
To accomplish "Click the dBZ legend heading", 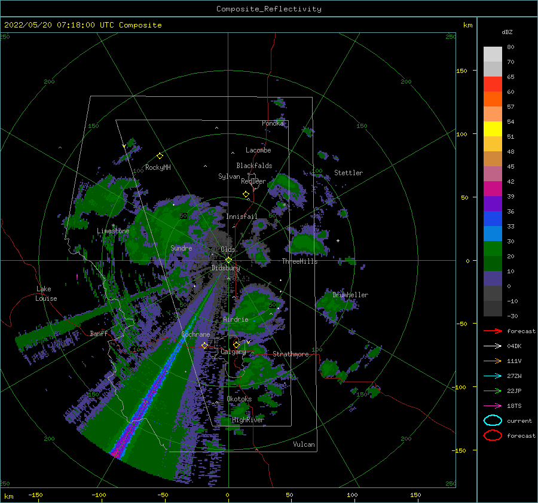I will tap(507, 32).
